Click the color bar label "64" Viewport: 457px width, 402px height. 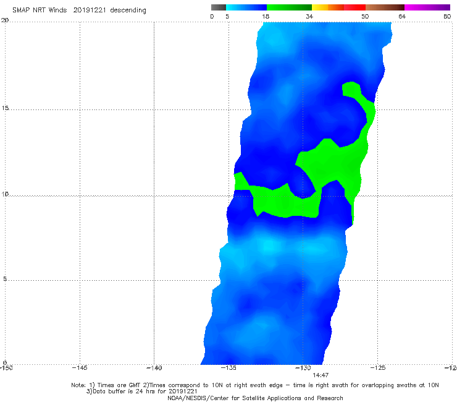402,17
